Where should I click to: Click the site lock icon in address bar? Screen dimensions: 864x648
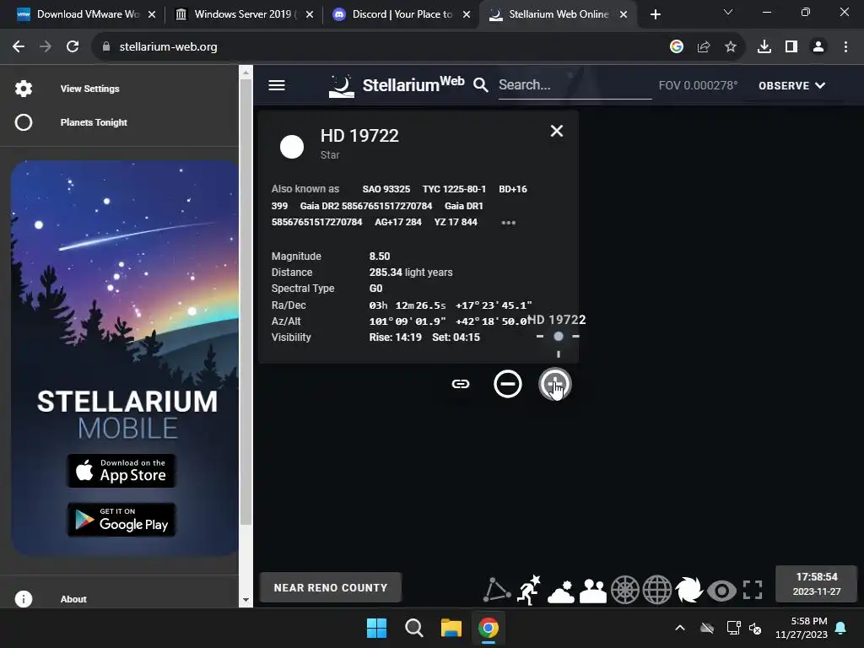click(106, 47)
